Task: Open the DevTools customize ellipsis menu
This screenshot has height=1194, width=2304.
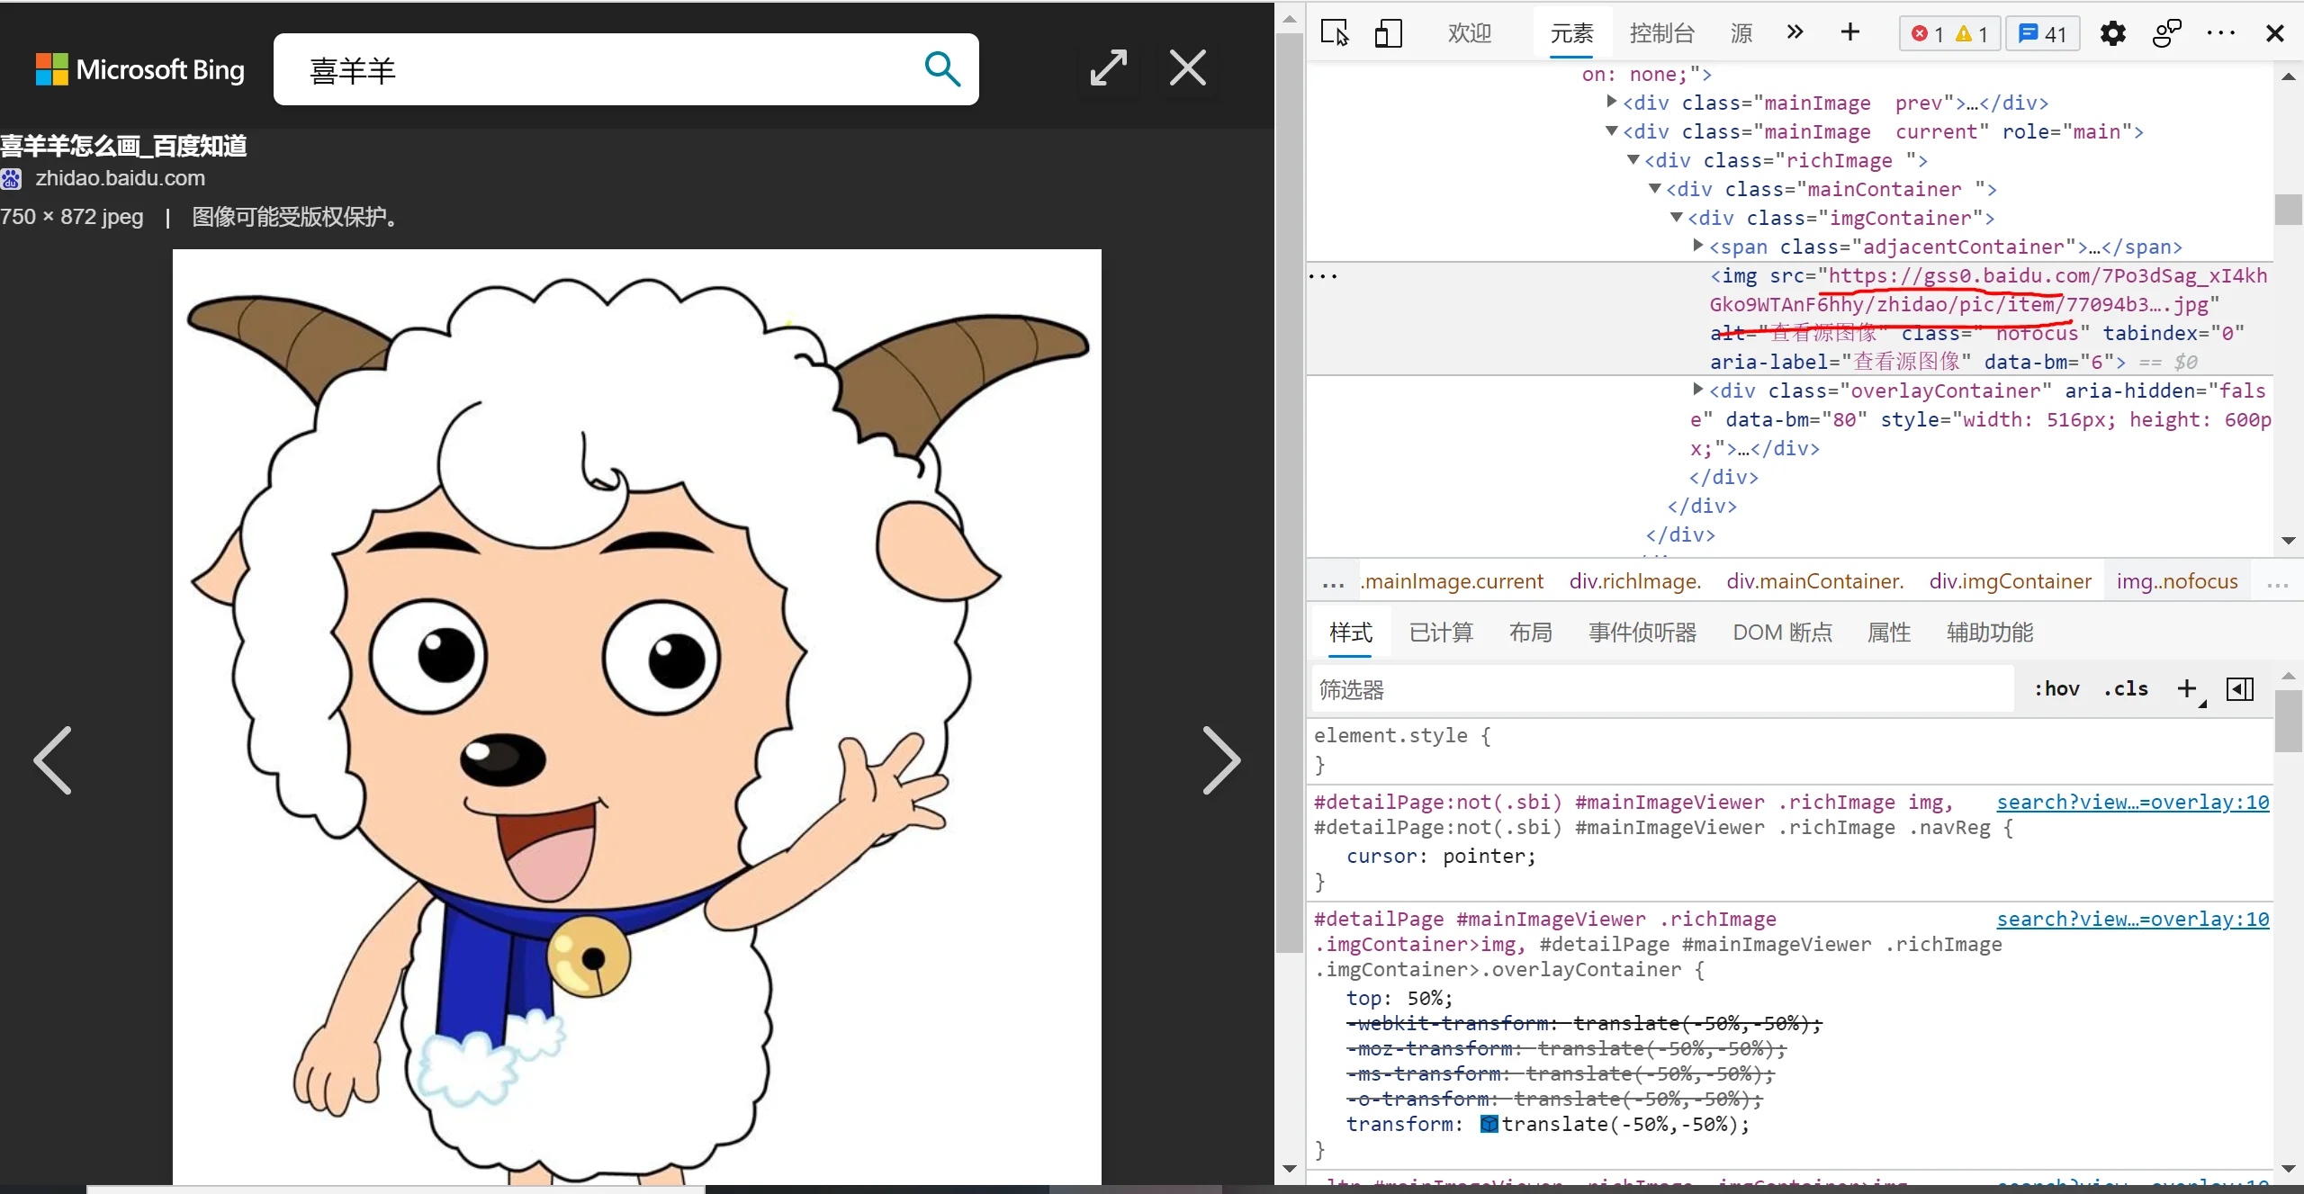Action: tap(2220, 33)
